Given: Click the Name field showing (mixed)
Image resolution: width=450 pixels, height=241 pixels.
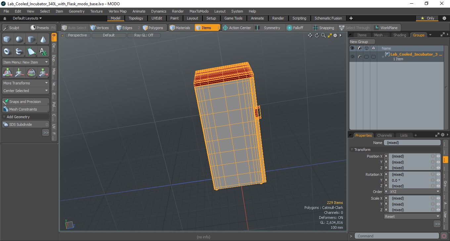Looking at the screenshot, I should tap(412, 143).
